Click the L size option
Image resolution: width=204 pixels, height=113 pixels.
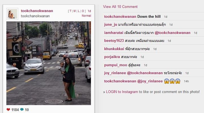click(79, 11)
